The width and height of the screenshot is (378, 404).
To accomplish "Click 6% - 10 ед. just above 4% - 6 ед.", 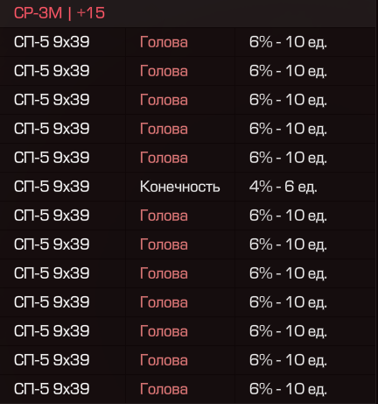I will point(288,158).
